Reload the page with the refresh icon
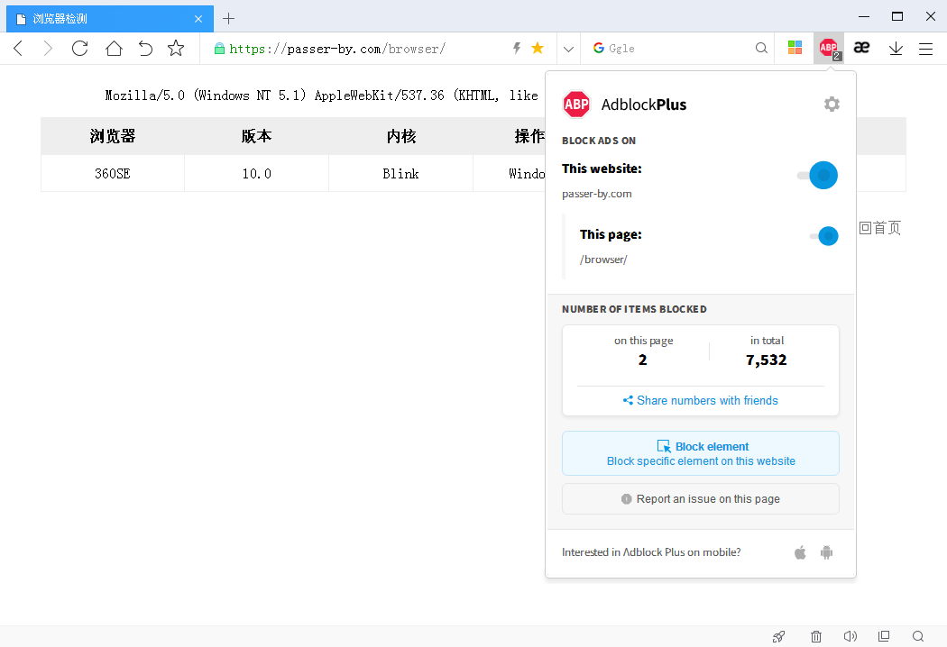947x647 pixels. [79, 49]
